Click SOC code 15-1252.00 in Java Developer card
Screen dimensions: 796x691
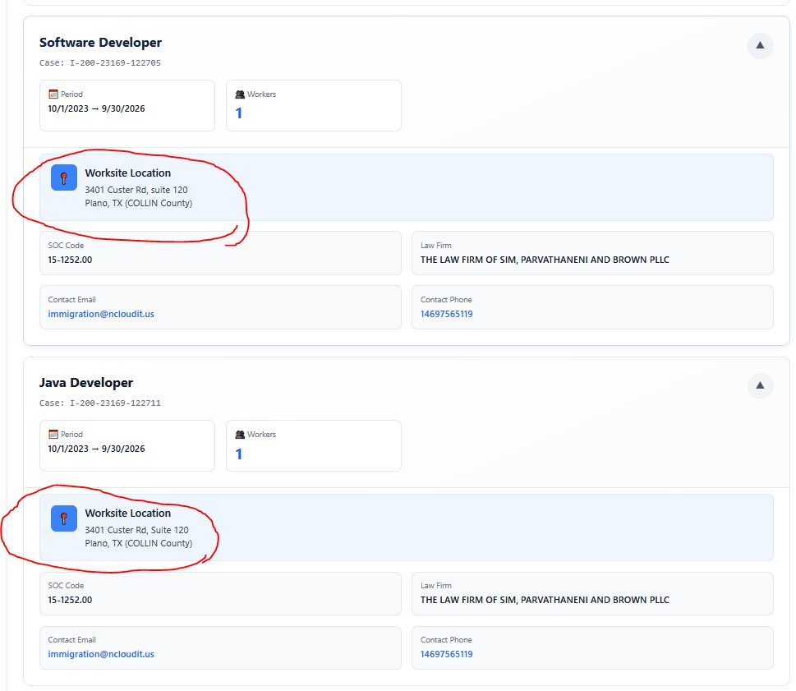pyautogui.click(x=70, y=600)
